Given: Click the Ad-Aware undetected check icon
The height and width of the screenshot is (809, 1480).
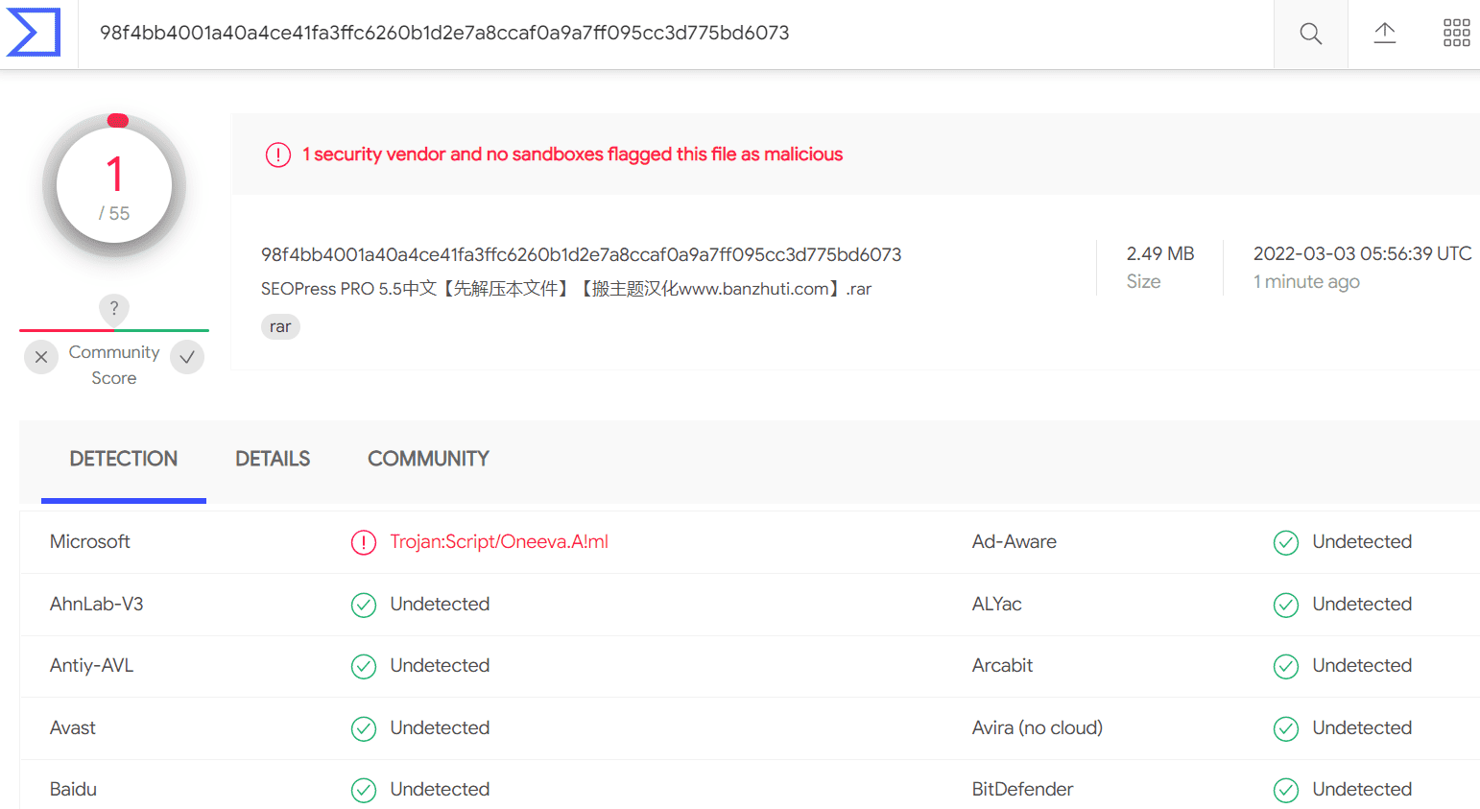Looking at the screenshot, I should (x=1286, y=543).
